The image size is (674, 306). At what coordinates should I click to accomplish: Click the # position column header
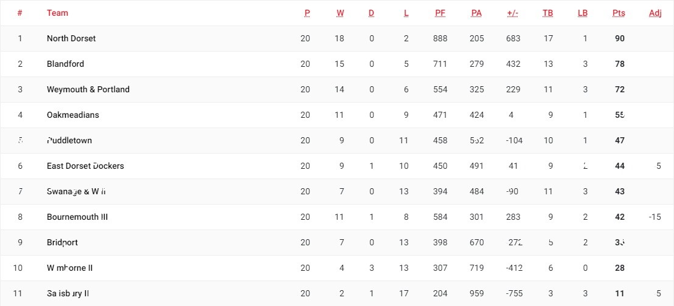[x=20, y=13]
